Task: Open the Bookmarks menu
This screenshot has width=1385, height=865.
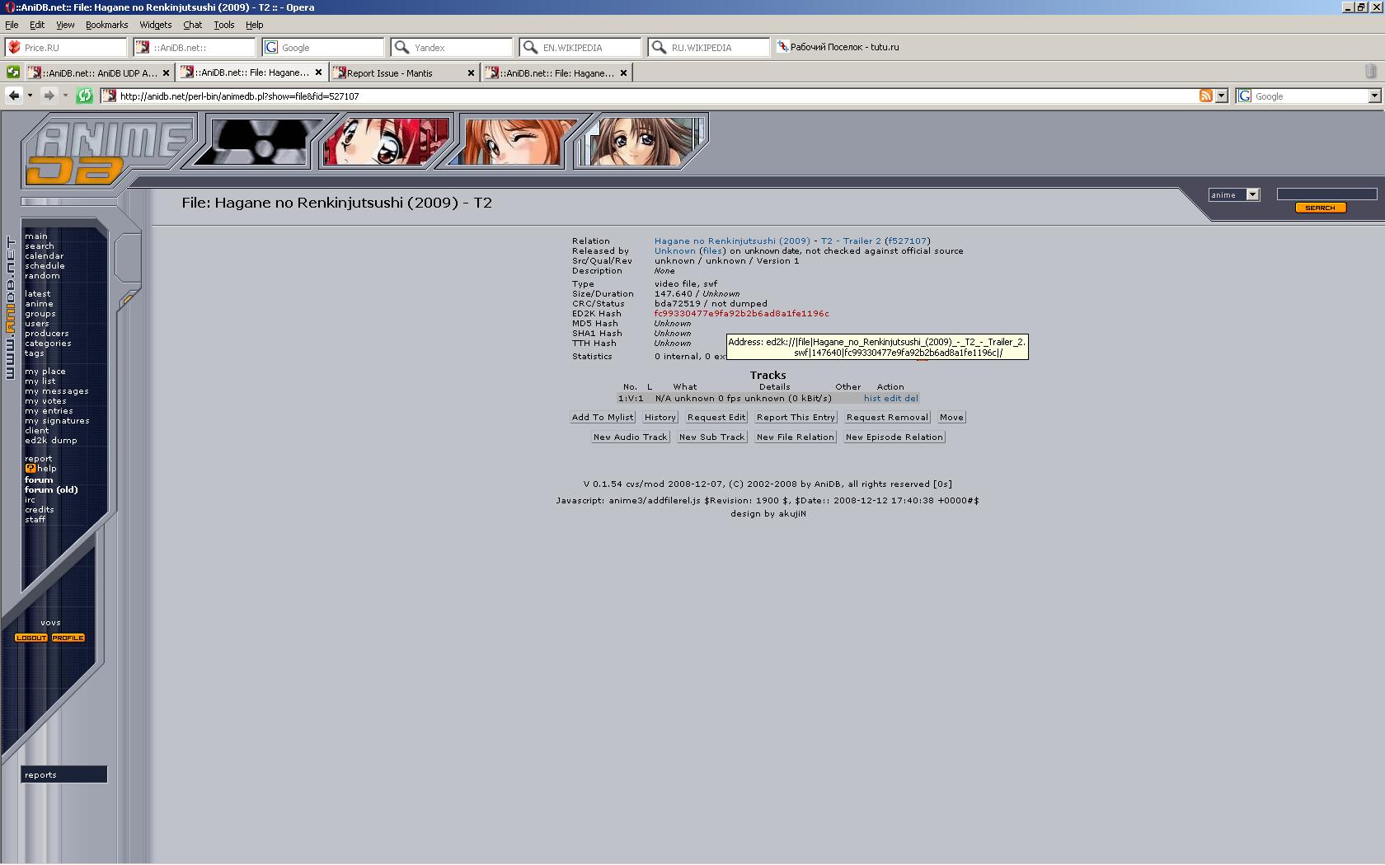Action: pyautogui.click(x=106, y=25)
